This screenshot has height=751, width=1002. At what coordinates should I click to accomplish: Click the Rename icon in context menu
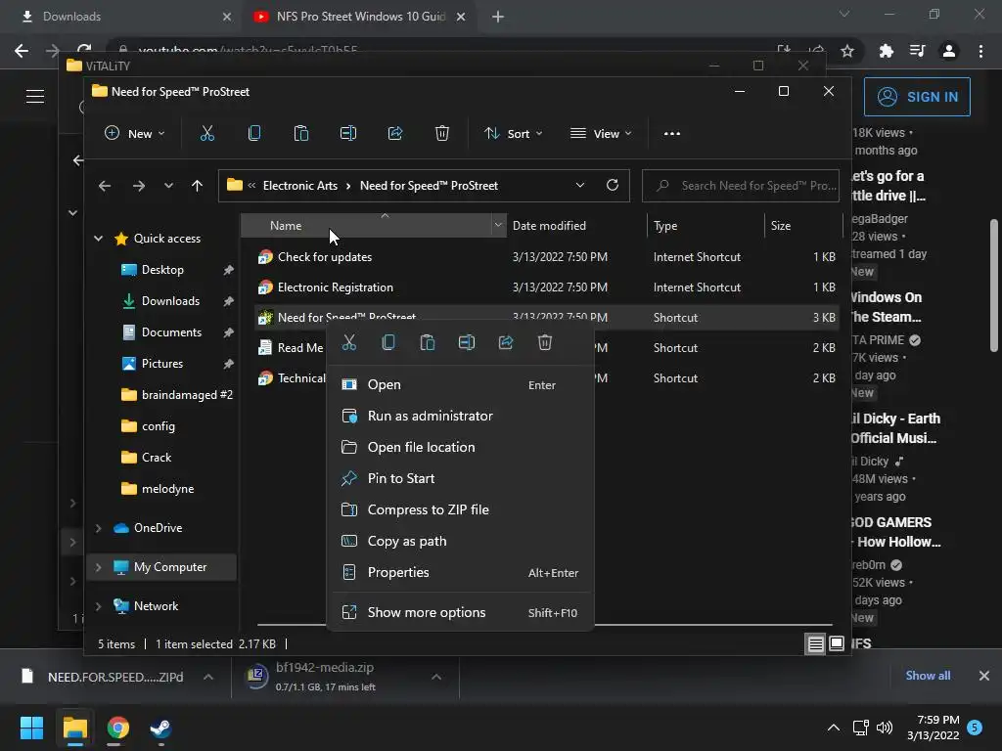pyautogui.click(x=467, y=343)
